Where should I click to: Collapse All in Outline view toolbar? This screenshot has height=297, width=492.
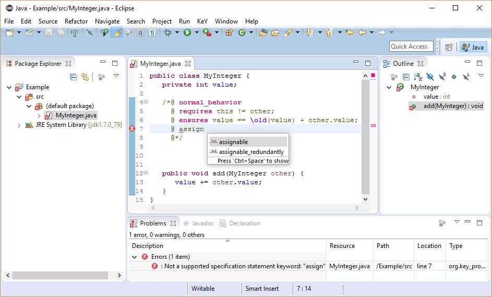click(406, 77)
